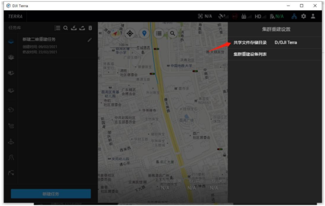
Task: Open the cluster reconstruction network icon
Action: pos(294,16)
